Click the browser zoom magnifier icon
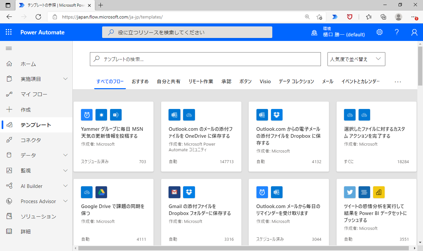 tap(307, 17)
